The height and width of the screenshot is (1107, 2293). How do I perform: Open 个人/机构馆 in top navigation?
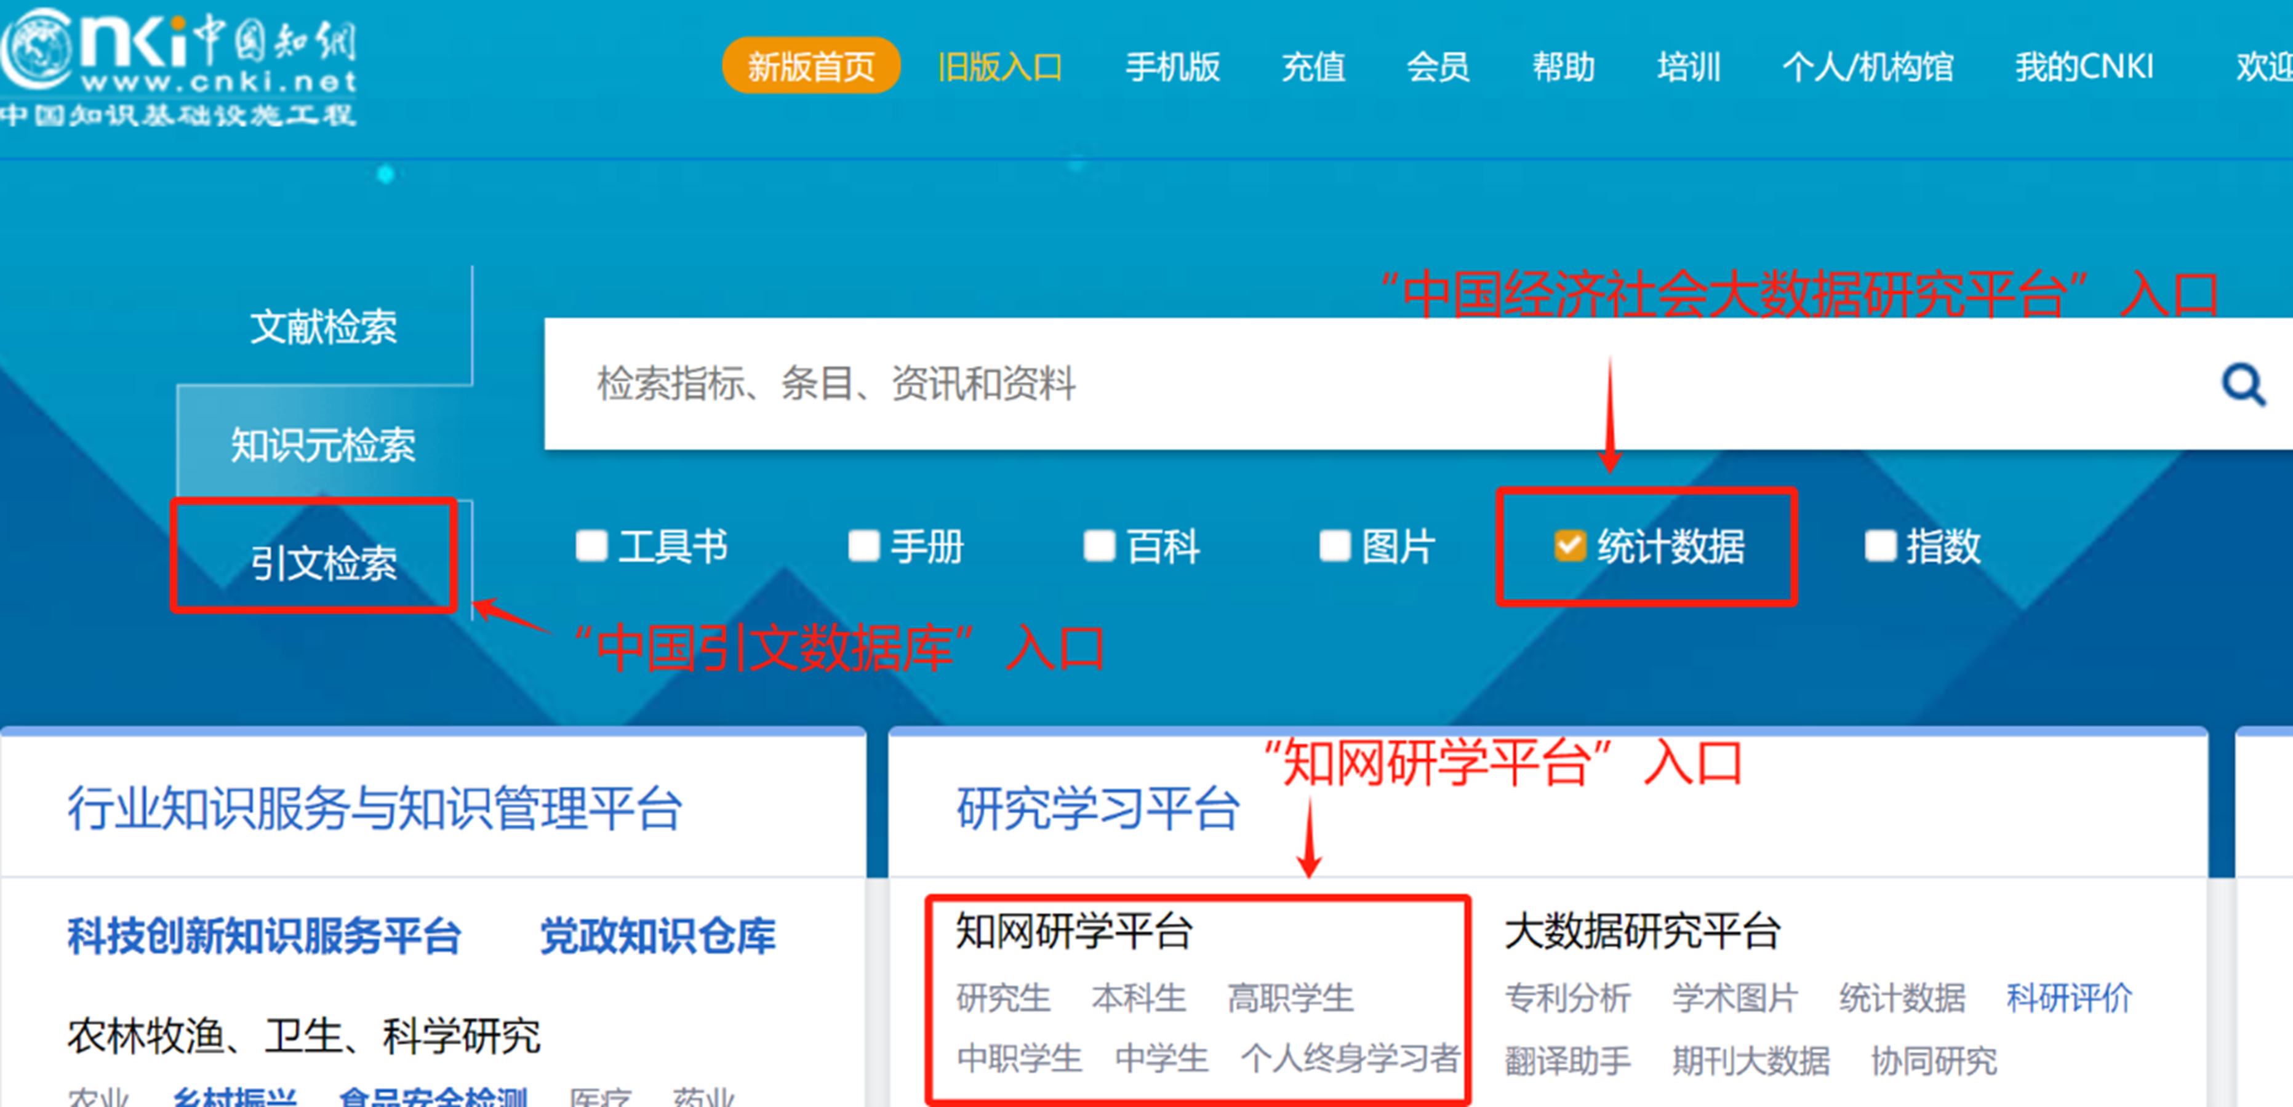point(1868,66)
